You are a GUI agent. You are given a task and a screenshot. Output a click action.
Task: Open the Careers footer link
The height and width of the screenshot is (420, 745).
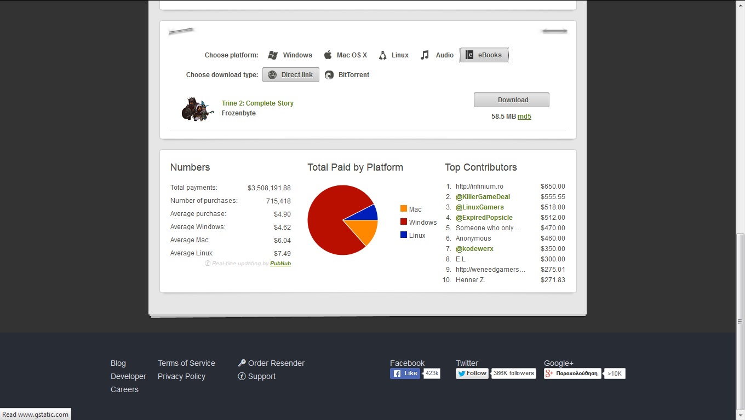[x=124, y=389]
